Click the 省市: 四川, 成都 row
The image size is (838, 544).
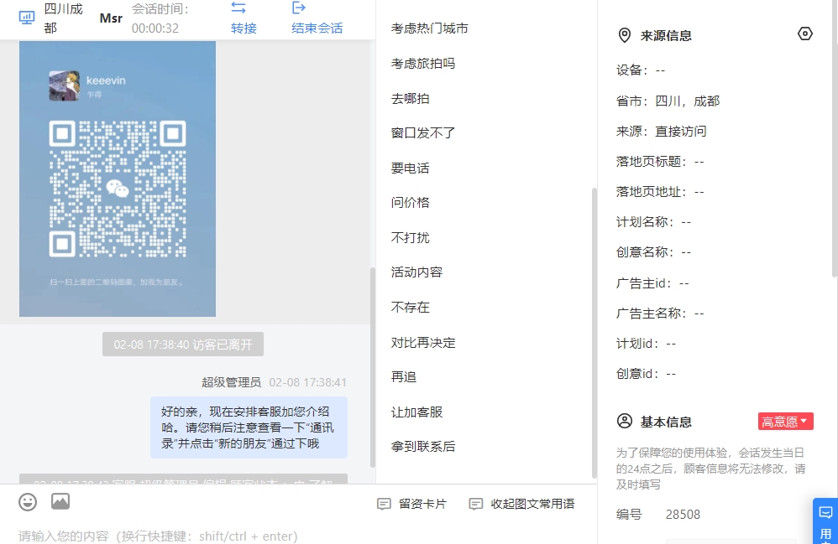coord(668,101)
